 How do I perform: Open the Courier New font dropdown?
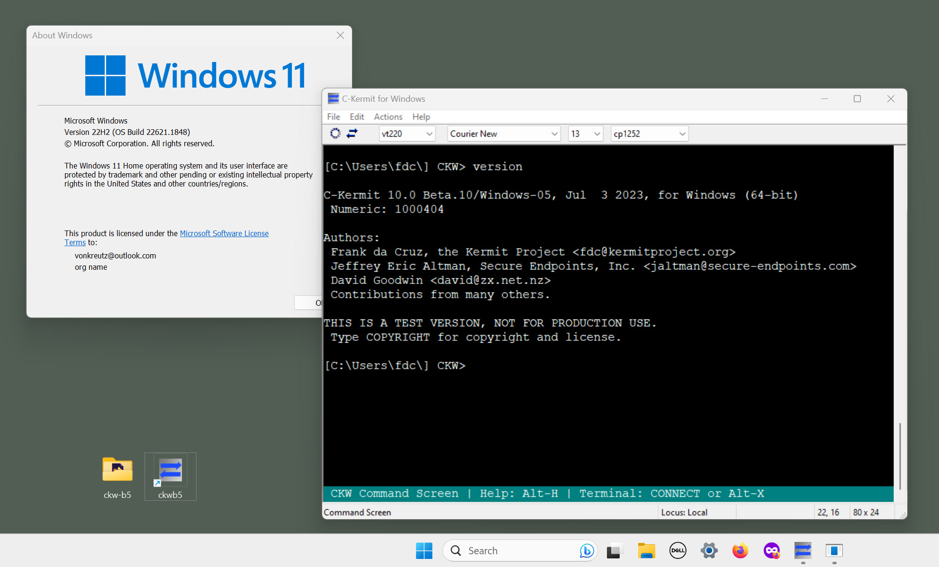pos(504,134)
